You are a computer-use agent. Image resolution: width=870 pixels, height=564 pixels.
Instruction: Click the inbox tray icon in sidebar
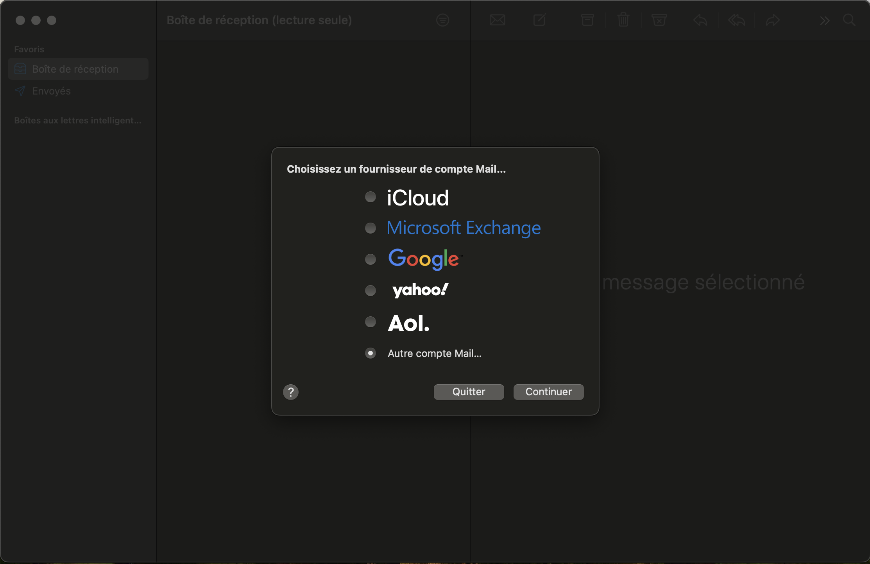20,69
